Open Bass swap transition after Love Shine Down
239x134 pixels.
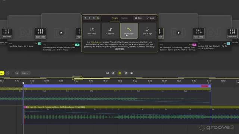[40, 33]
